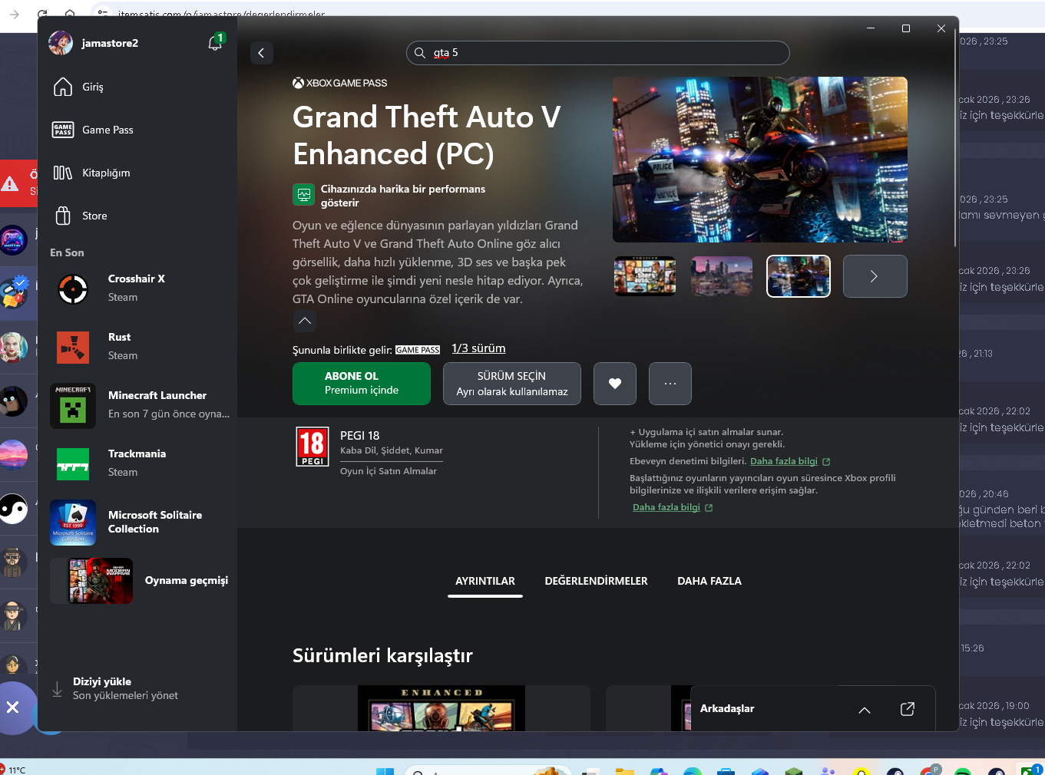1045x775 pixels.
Task: Open the jamastore2 profile avatar
Action: point(61,43)
